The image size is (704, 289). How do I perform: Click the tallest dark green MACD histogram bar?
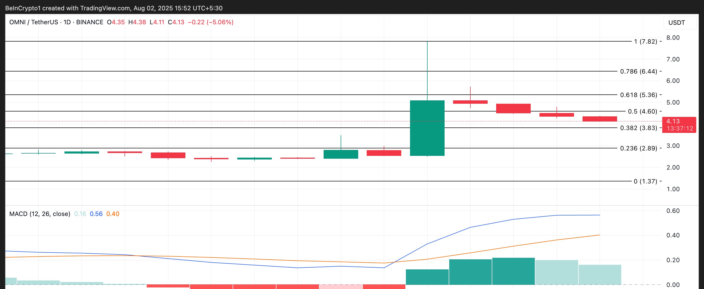coord(513,271)
